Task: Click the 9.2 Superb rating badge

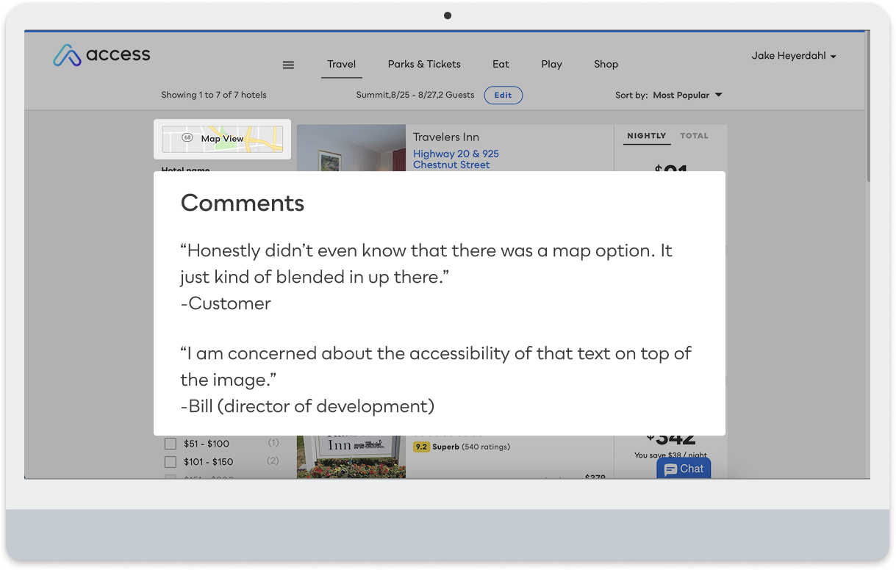Action: click(x=421, y=447)
